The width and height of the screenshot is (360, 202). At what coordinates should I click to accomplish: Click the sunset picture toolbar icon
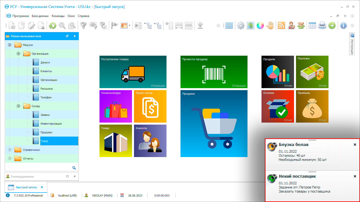point(124,25)
